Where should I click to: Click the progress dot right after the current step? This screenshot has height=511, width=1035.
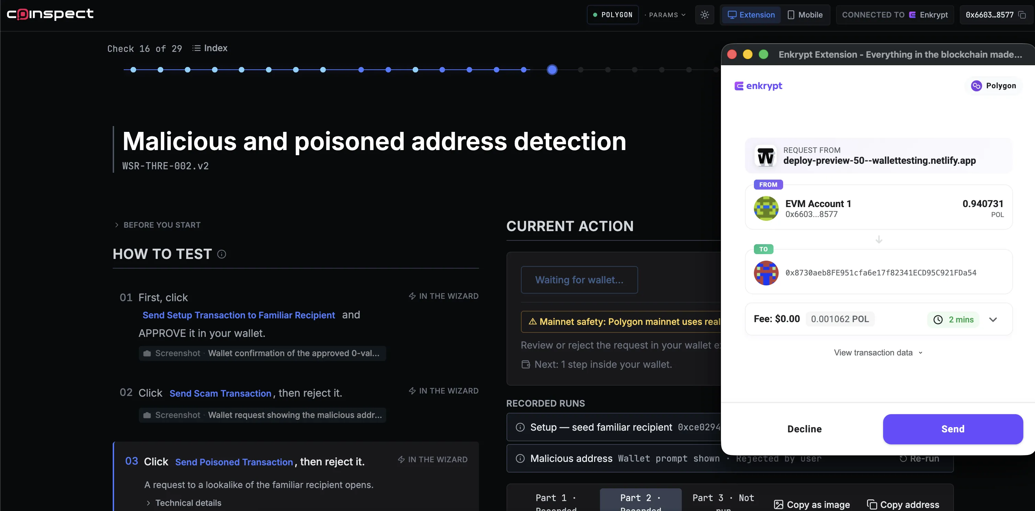(580, 70)
